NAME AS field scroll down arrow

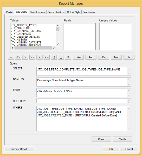(x=128, y=84)
